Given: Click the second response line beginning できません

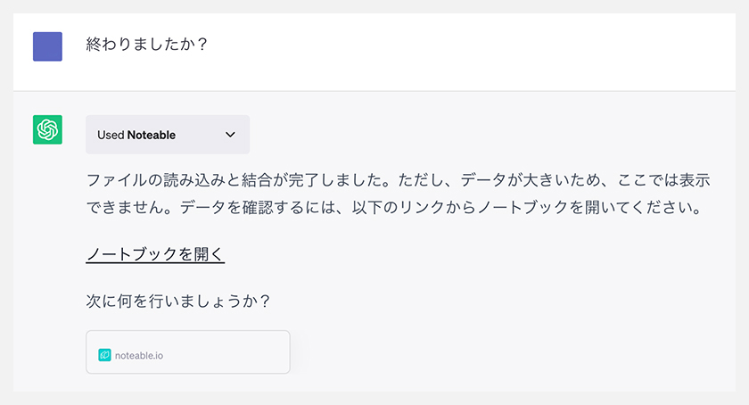Looking at the screenshot, I should point(394,208).
